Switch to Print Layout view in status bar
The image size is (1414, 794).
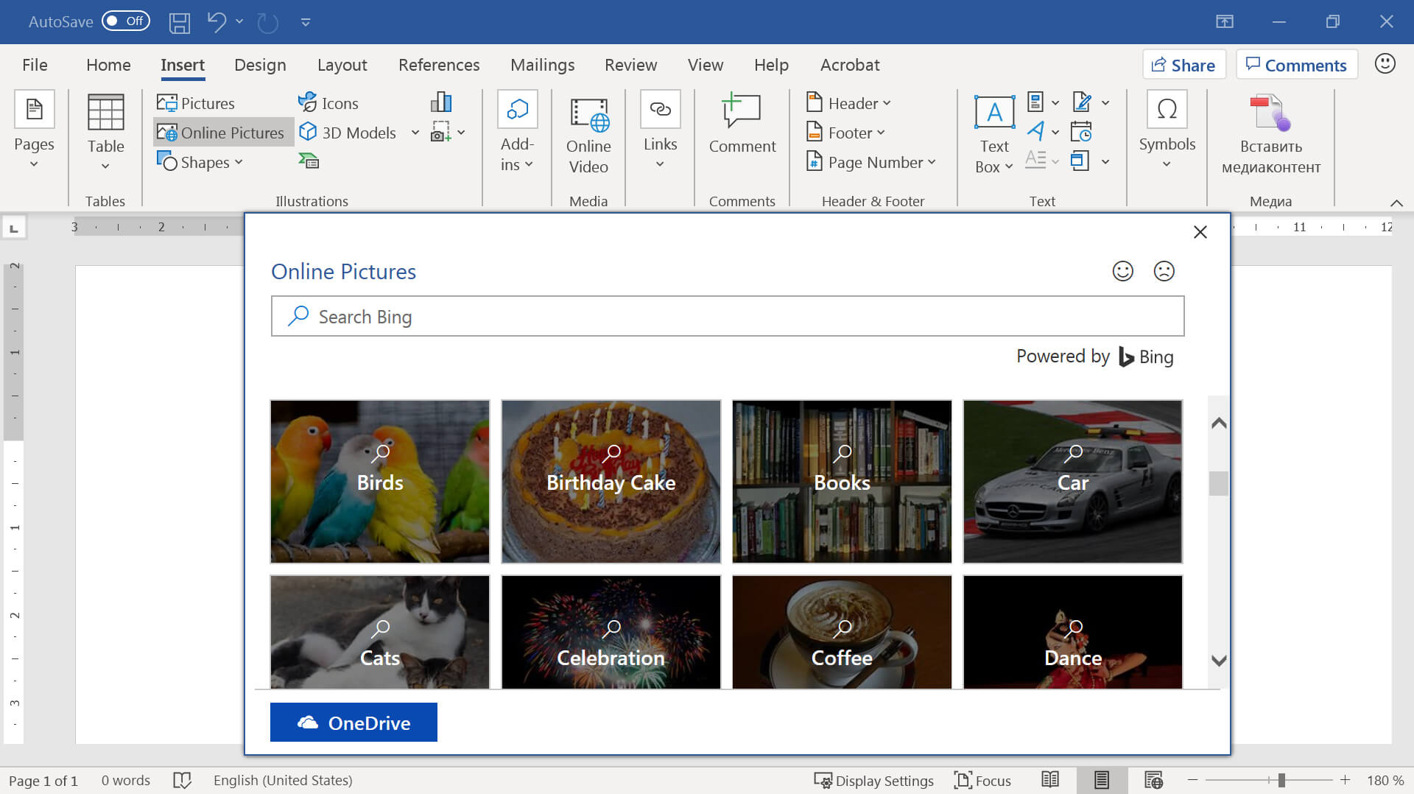click(1101, 780)
